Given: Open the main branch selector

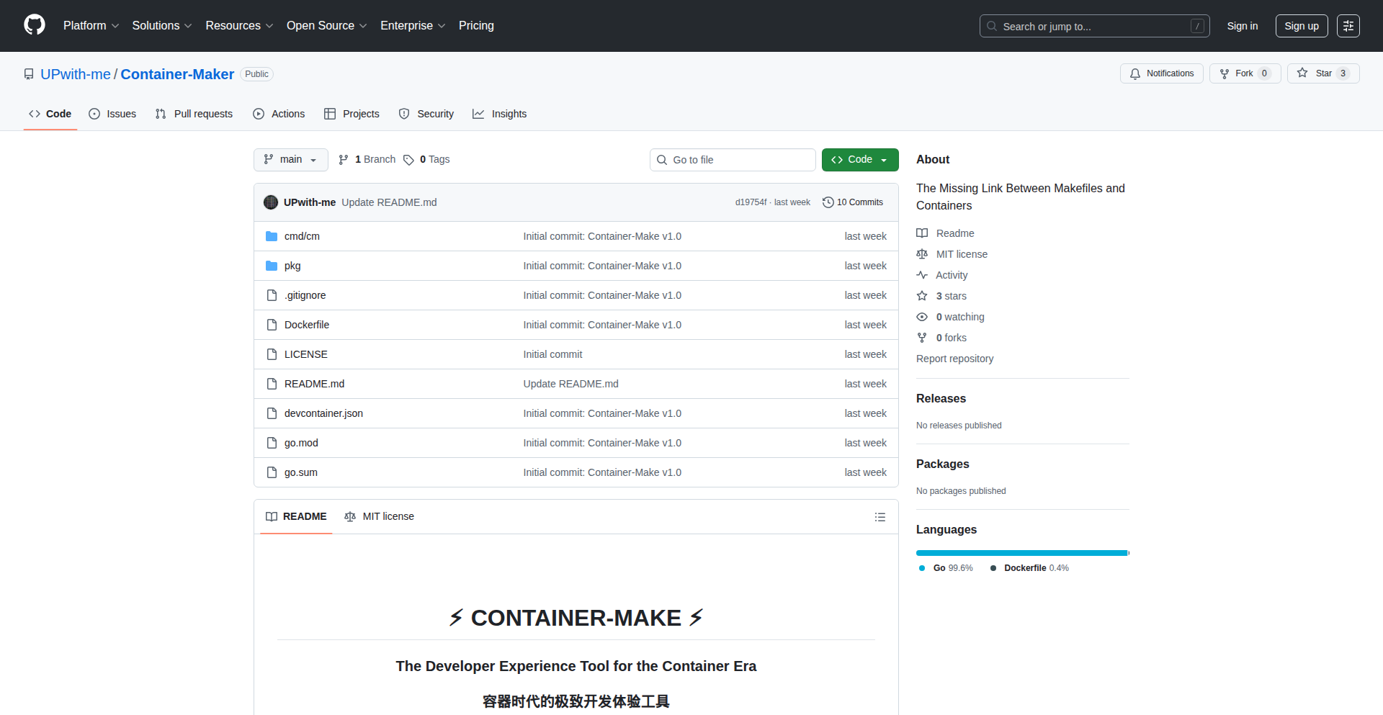Looking at the screenshot, I should [290, 159].
